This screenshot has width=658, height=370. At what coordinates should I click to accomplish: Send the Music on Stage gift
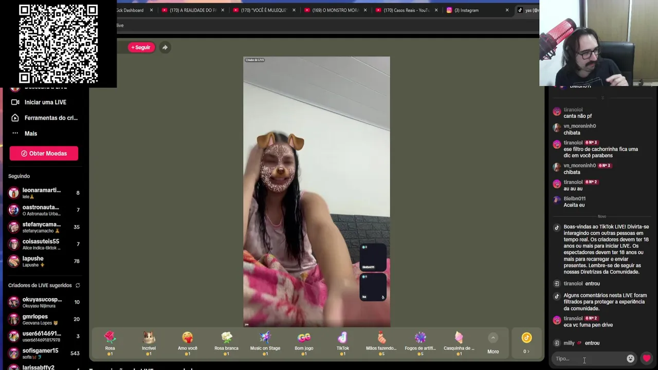pyautogui.click(x=265, y=343)
